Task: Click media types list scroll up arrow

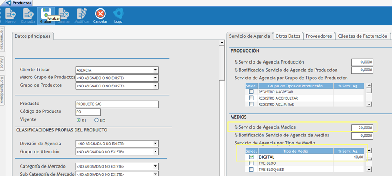Action: click(369, 151)
